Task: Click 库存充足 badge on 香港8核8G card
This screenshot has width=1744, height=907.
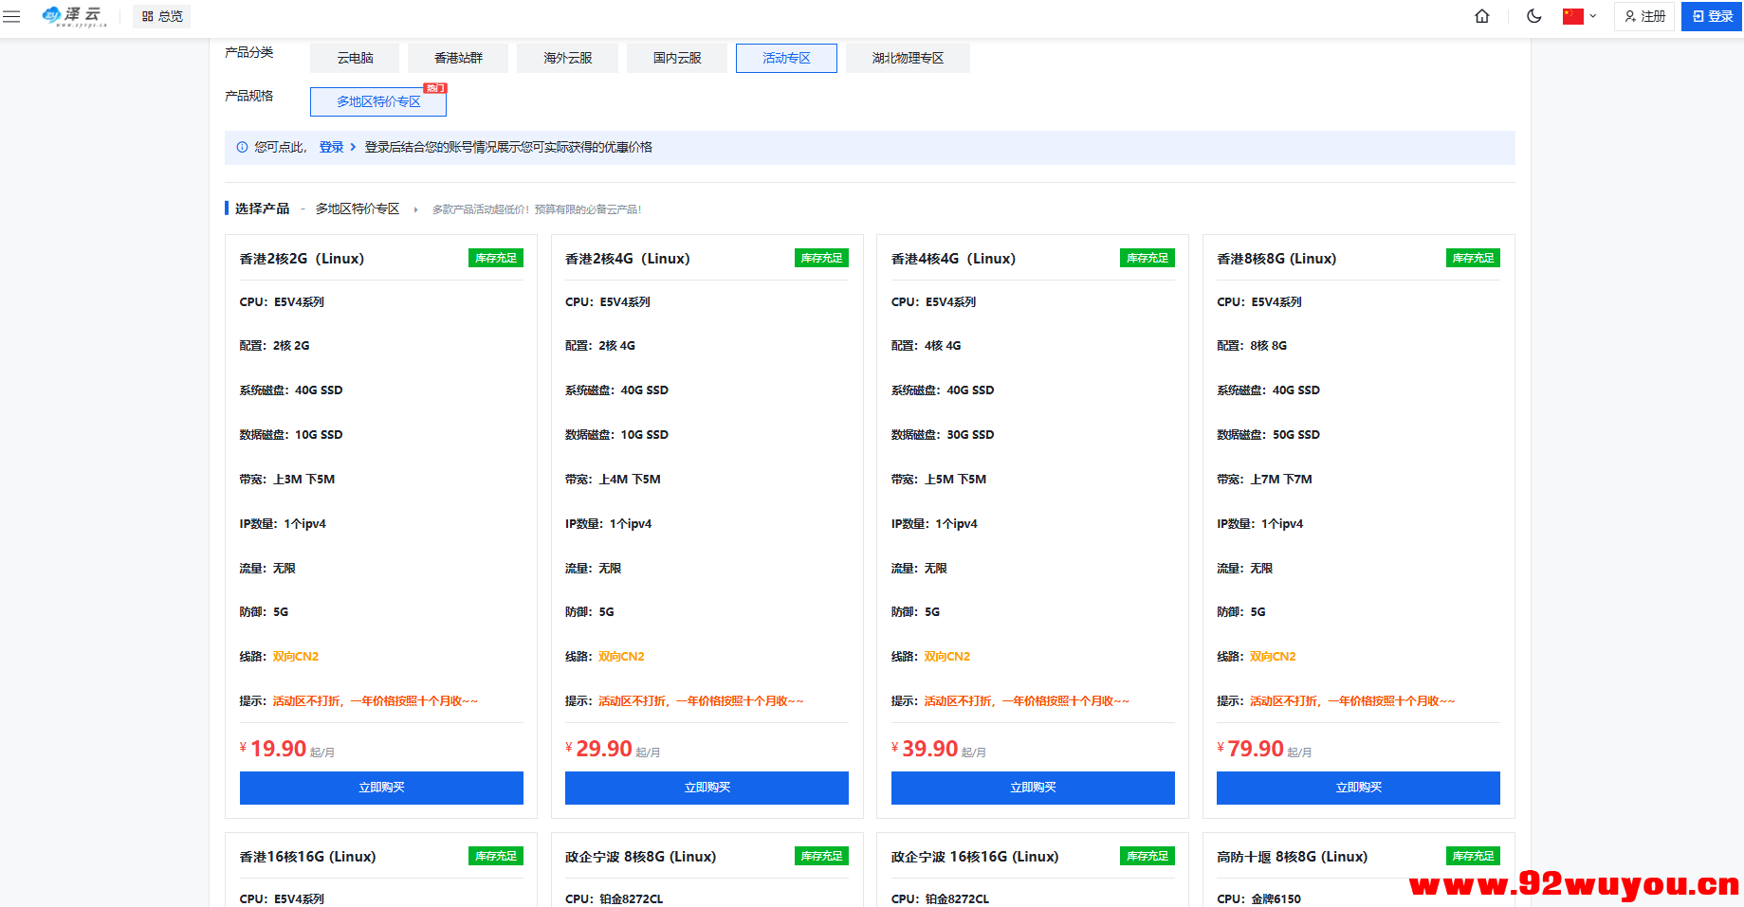Action: 1473,258
